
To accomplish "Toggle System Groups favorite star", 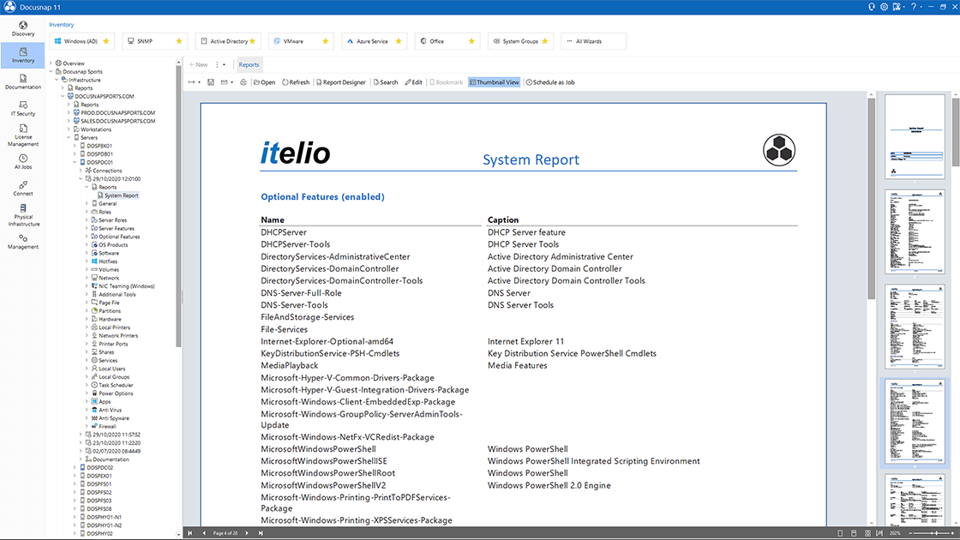I will [545, 41].
